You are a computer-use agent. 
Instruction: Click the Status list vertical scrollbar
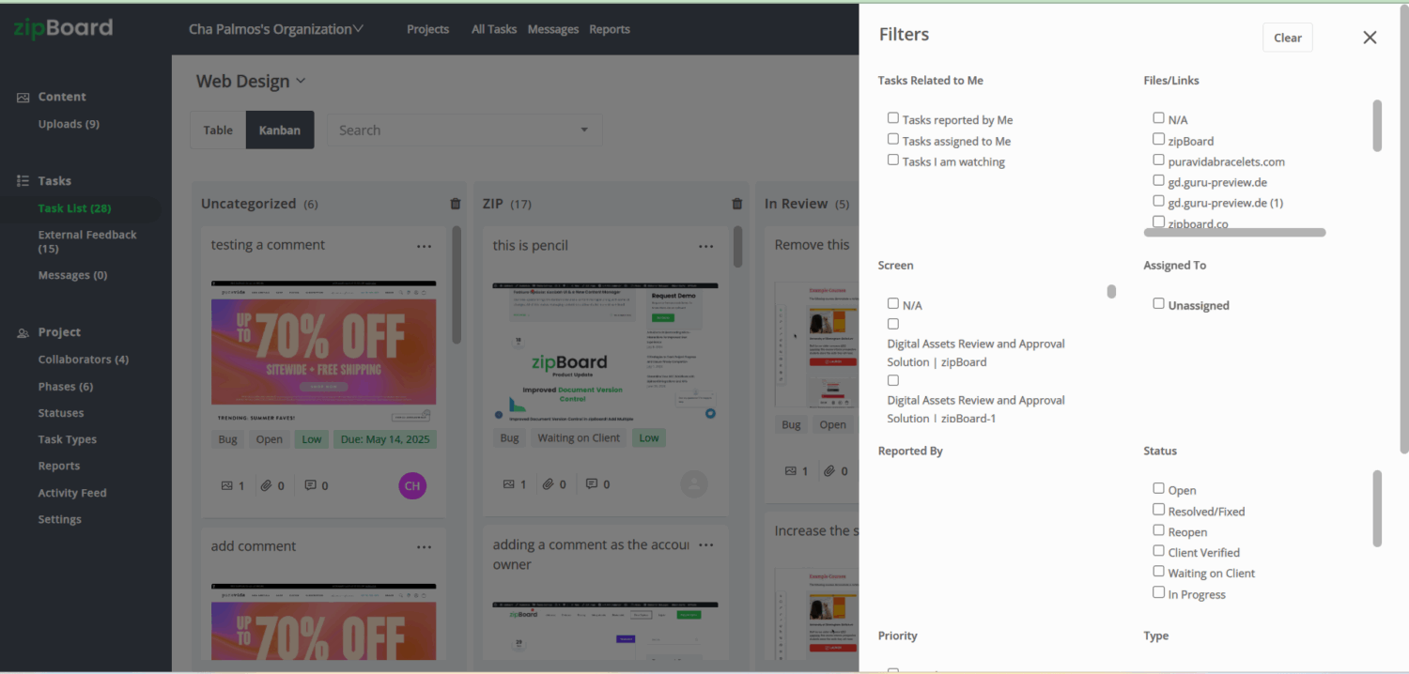pyautogui.click(x=1377, y=508)
